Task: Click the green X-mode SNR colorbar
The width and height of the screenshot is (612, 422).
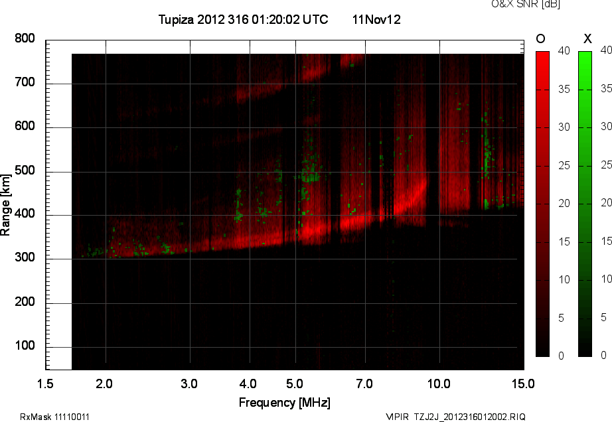Action: [585, 204]
